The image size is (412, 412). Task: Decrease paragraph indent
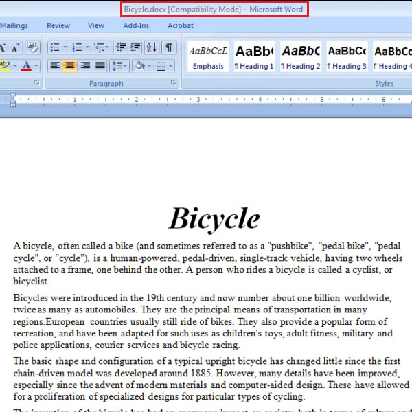(x=121, y=47)
